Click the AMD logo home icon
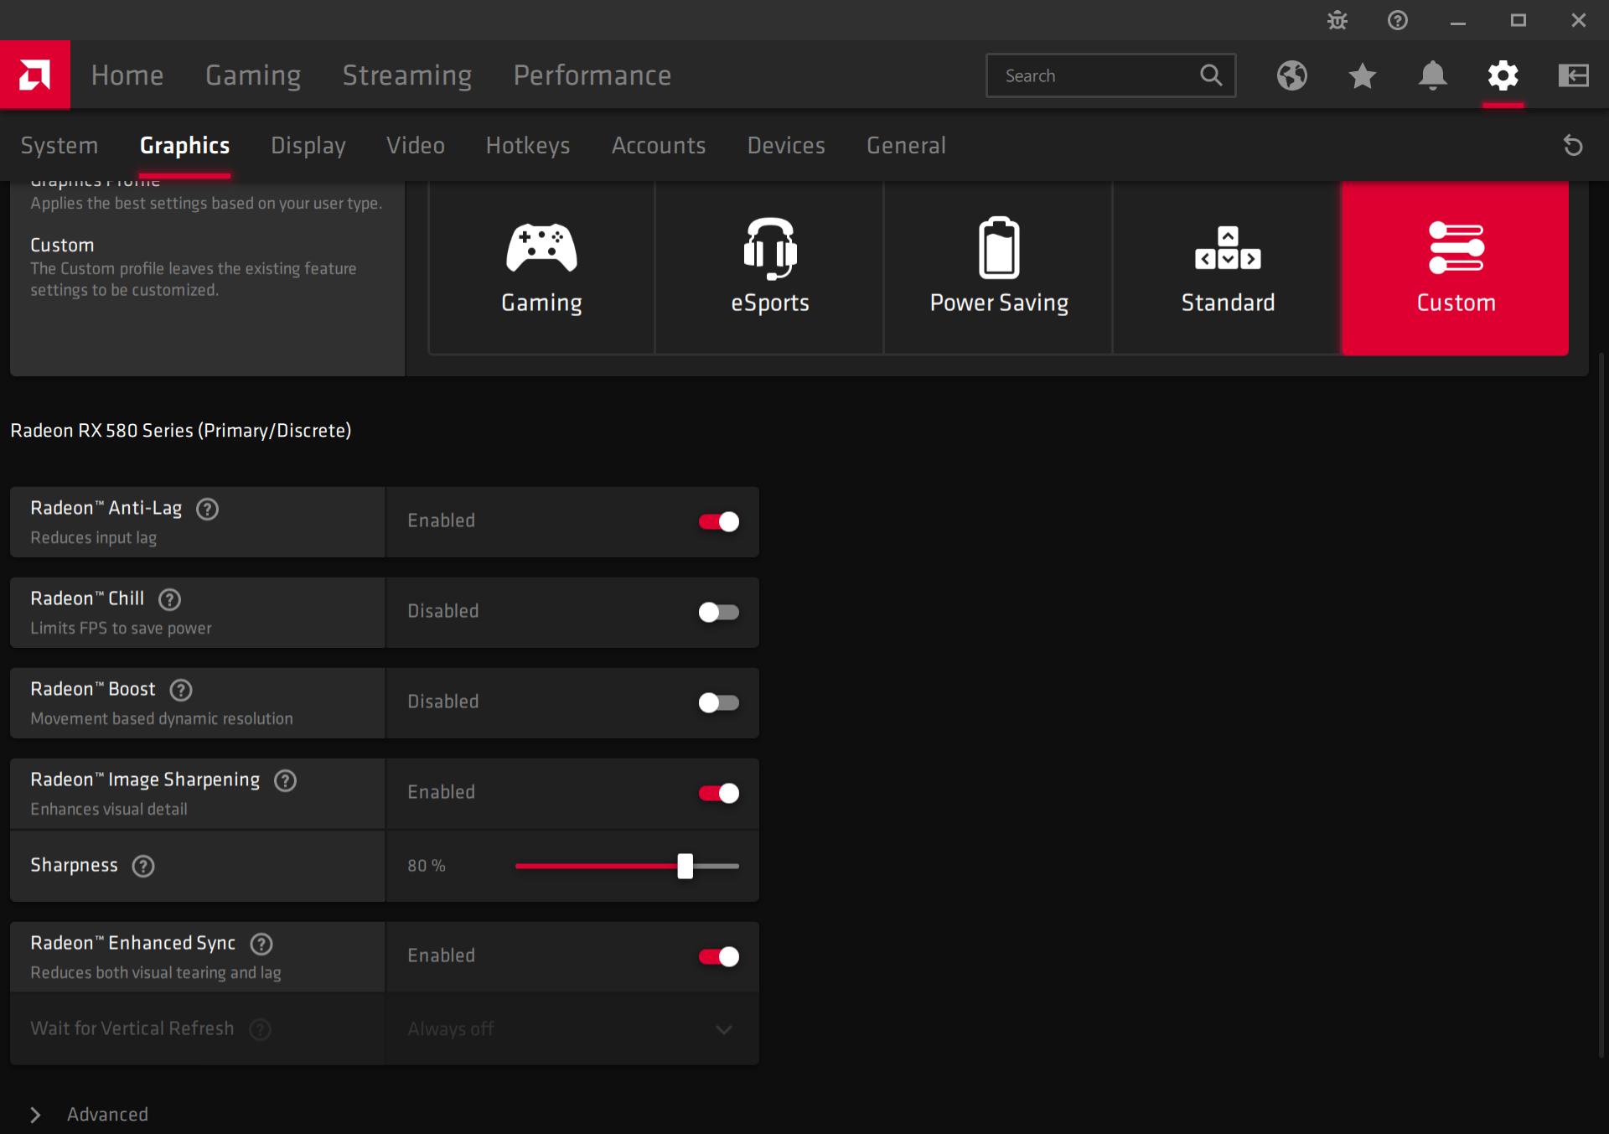The width and height of the screenshot is (1609, 1134). (34, 75)
